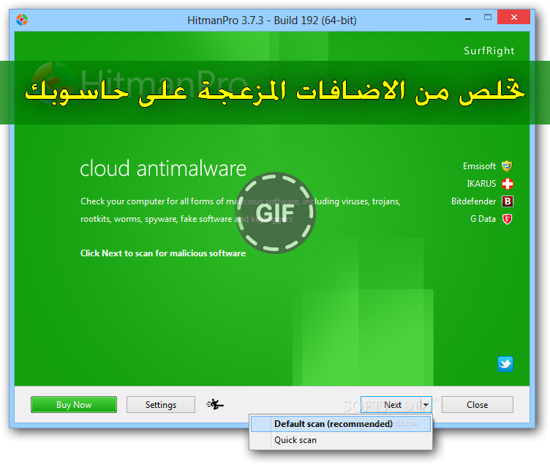Viewport: 550px width, 465px height.
Task: Click the IKARUS red cross icon
Action: 507,184
